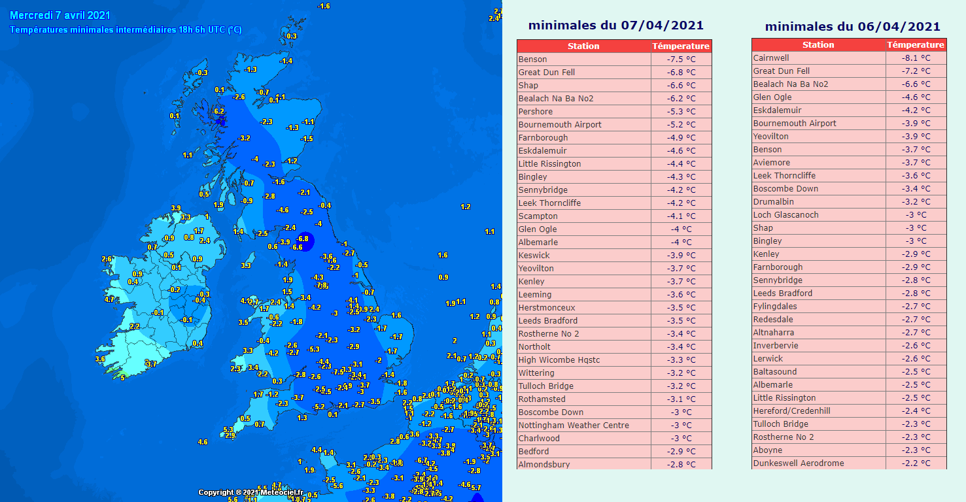This screenshot has width=966, height=502.
Task: Click the heading 'minimales du 06/04/2021'
Action: 852,27
